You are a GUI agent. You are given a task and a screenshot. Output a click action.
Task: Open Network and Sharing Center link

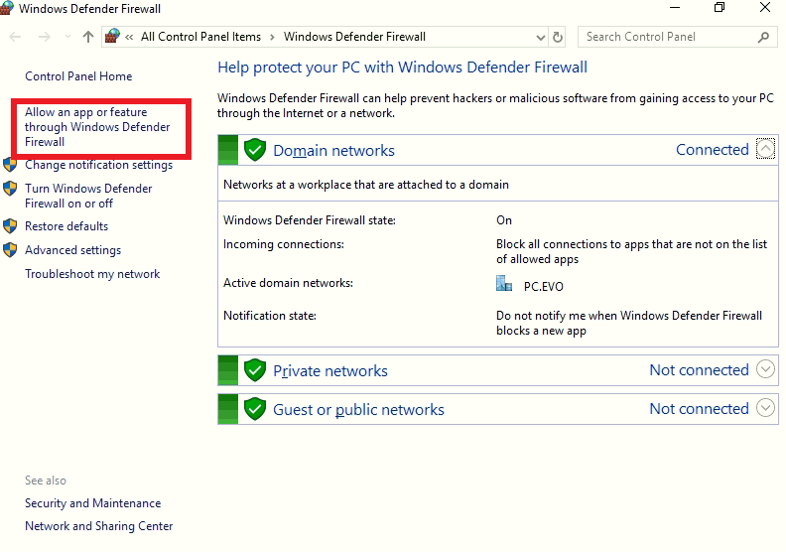[x=98, y=526]
